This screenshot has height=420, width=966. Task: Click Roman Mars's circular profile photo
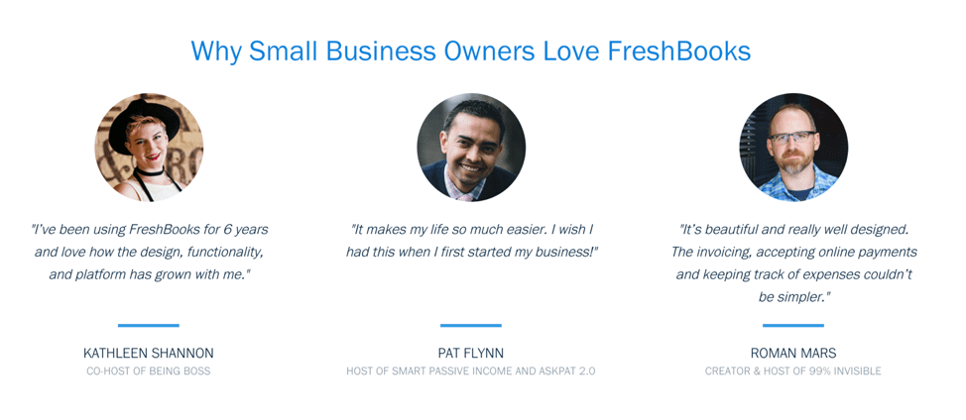coord(793,148)
